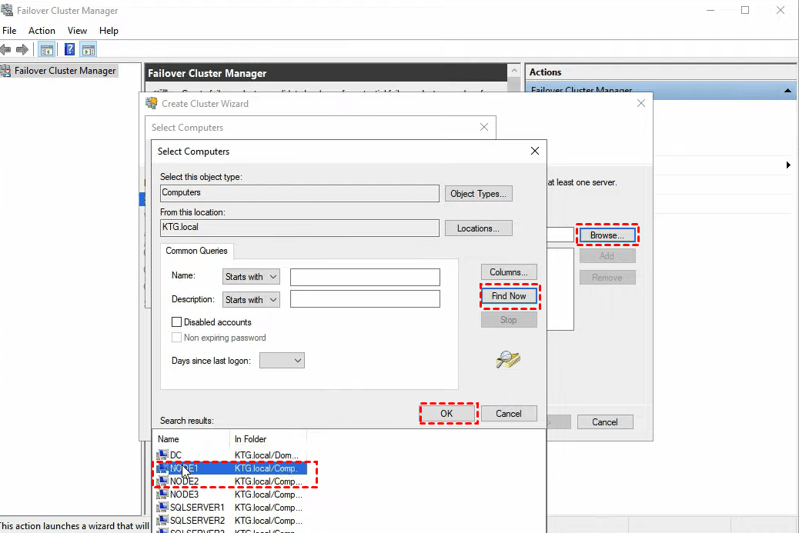799x533 pixels.
Task: Click the Back arrow toolbar icon
Action: click(5, 49)
